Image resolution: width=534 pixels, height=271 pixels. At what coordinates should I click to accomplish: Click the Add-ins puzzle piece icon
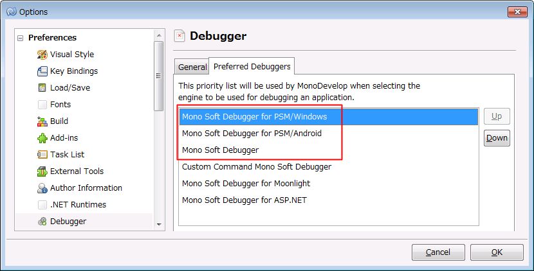(42, 138)
